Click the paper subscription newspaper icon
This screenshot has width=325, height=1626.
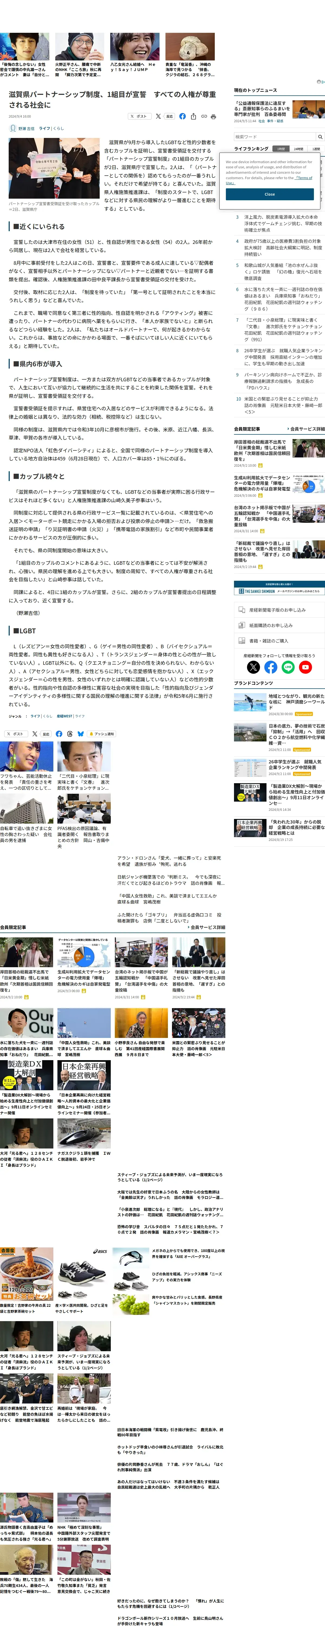pos(242,625)
